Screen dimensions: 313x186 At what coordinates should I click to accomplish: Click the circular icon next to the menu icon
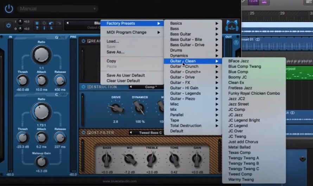[x=44, y=23]
